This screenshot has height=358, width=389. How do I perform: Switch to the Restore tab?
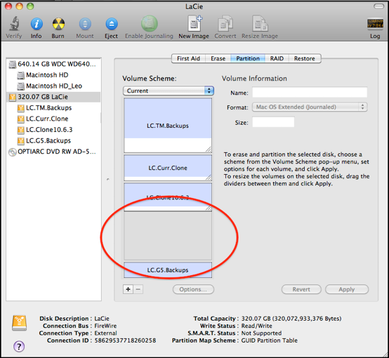click(x=305, y=58)
